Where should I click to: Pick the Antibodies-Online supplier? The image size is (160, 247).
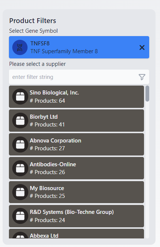[x=76, y=168]
